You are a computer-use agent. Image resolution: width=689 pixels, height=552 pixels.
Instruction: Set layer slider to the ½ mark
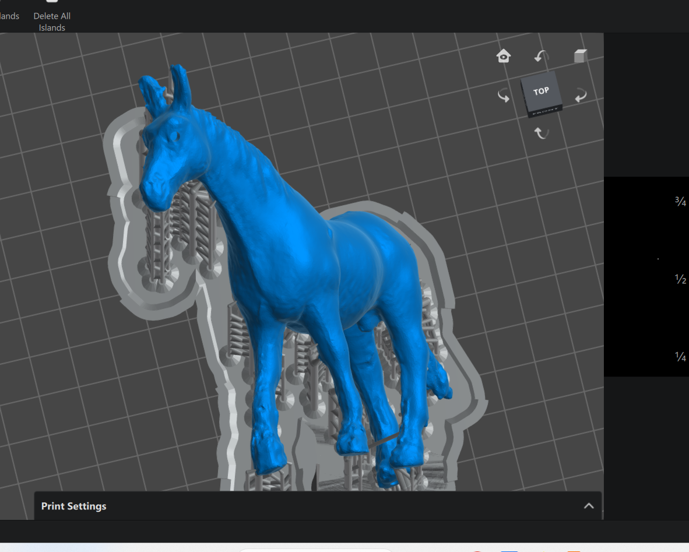click(680, 279)
